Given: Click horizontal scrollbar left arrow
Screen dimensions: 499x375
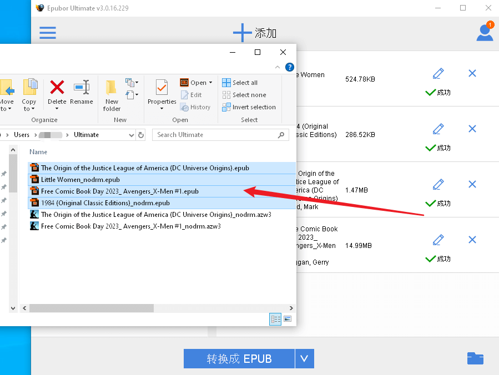Looking at the screenshot, I should point(24,308).
